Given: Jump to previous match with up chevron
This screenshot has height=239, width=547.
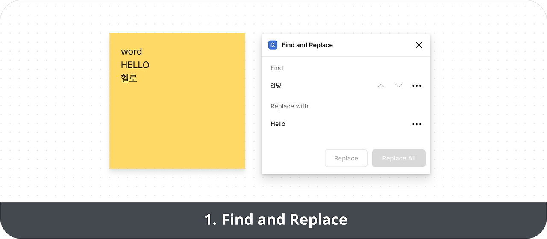Looking at the screenshot, I should pyautogui.click(x=381, y=86).
